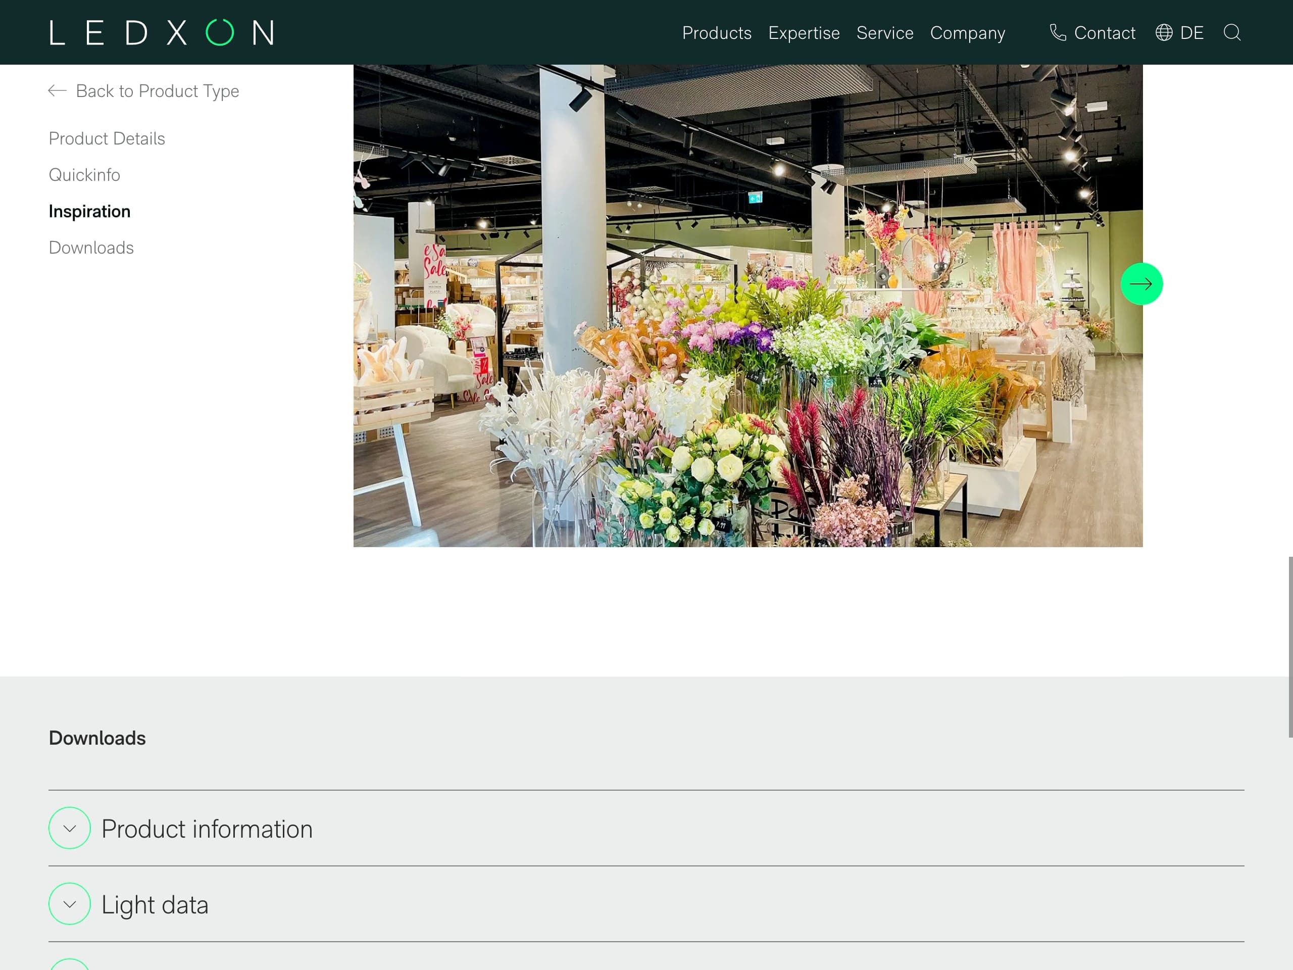This screenshot has width=1293, height=970.
Task: Click the green next-image arrow button
Action: pyautogui.click(x=1141, y=284)
